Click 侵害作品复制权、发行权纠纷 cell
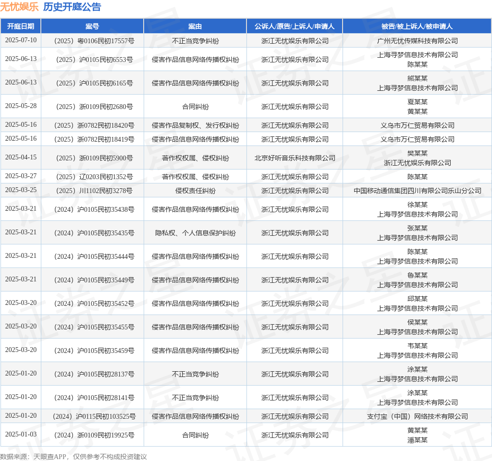Screen dimensions: 492x461 (195, 125)
